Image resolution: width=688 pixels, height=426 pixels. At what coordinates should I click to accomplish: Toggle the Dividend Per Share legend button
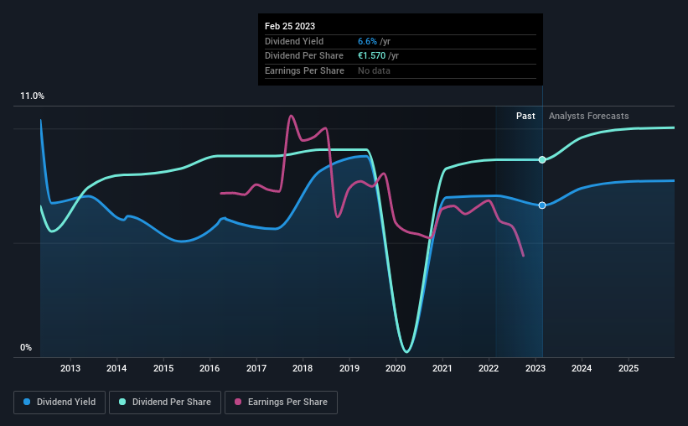coord(165,403)
